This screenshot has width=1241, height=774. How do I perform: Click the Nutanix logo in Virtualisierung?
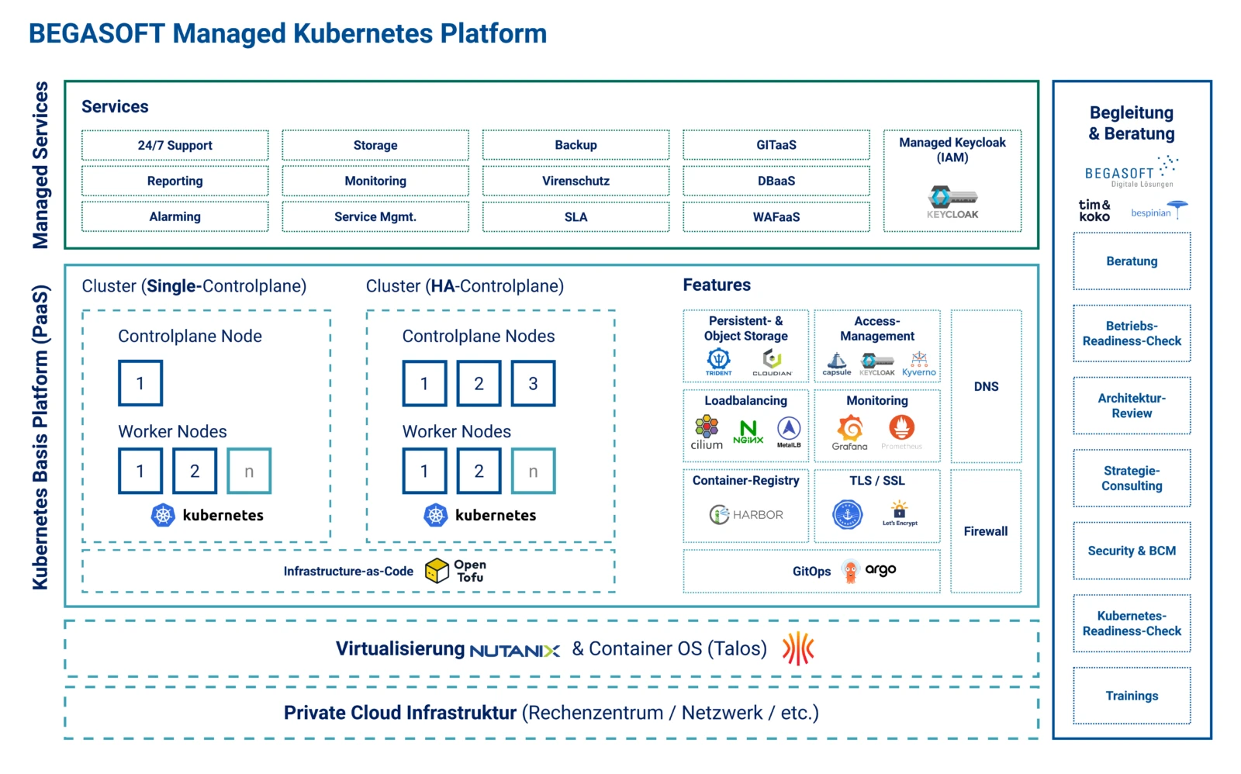(x=514, y=651)
